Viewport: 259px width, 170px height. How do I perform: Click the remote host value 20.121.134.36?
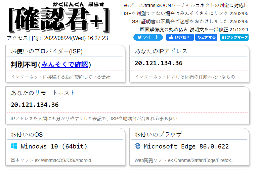coord(35,105)
